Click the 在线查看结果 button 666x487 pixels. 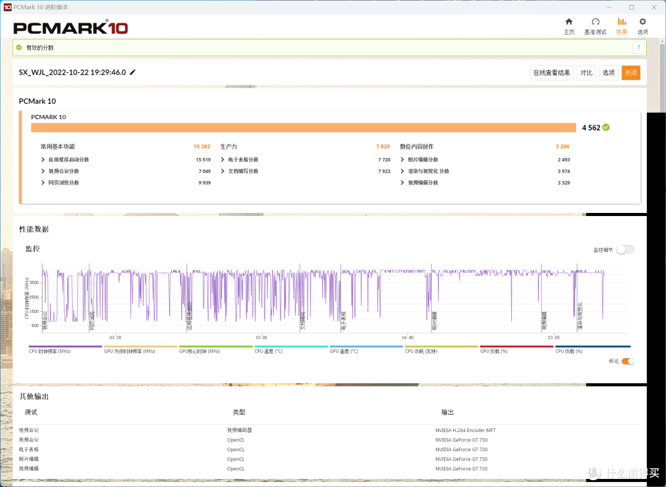pos(552,73)
